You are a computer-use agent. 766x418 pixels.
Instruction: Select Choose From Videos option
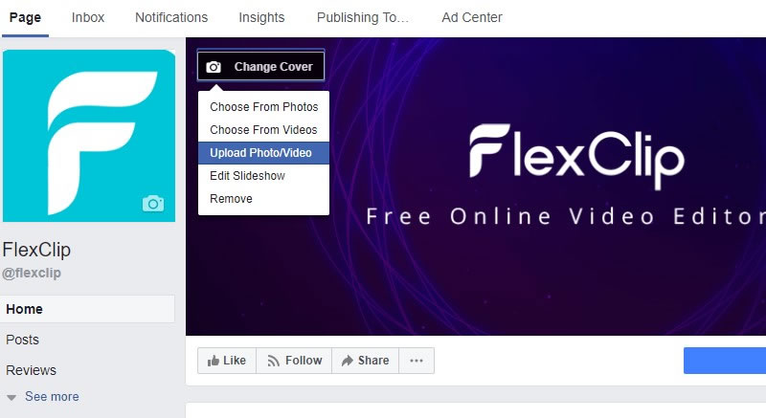click(x=264, y=130)
